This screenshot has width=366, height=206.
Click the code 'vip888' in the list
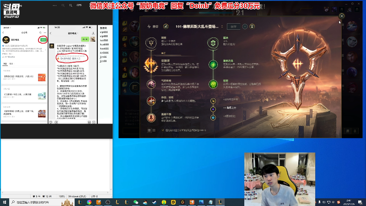coord(104,36)
